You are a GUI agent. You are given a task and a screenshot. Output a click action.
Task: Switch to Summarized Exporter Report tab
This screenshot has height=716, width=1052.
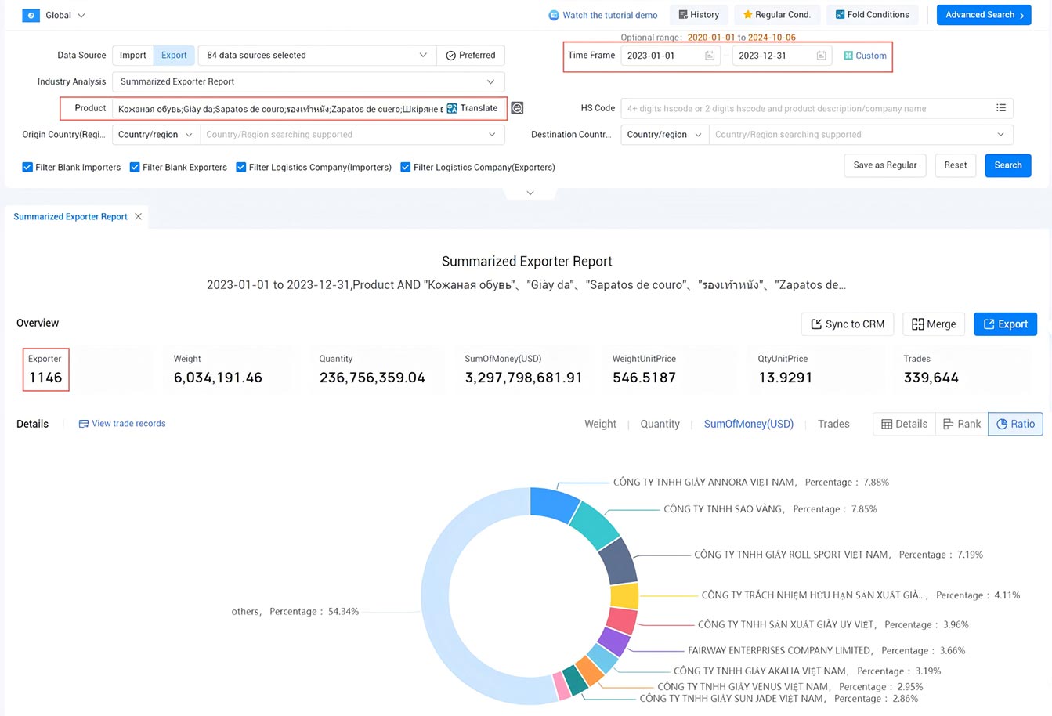coord(70,216)
